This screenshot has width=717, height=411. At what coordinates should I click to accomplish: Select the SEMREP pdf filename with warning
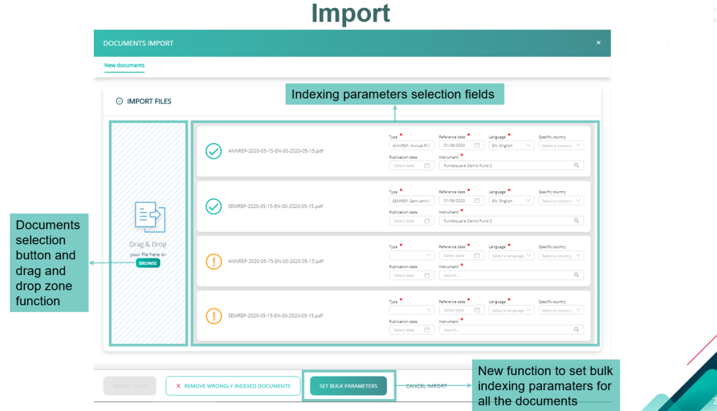275,315
